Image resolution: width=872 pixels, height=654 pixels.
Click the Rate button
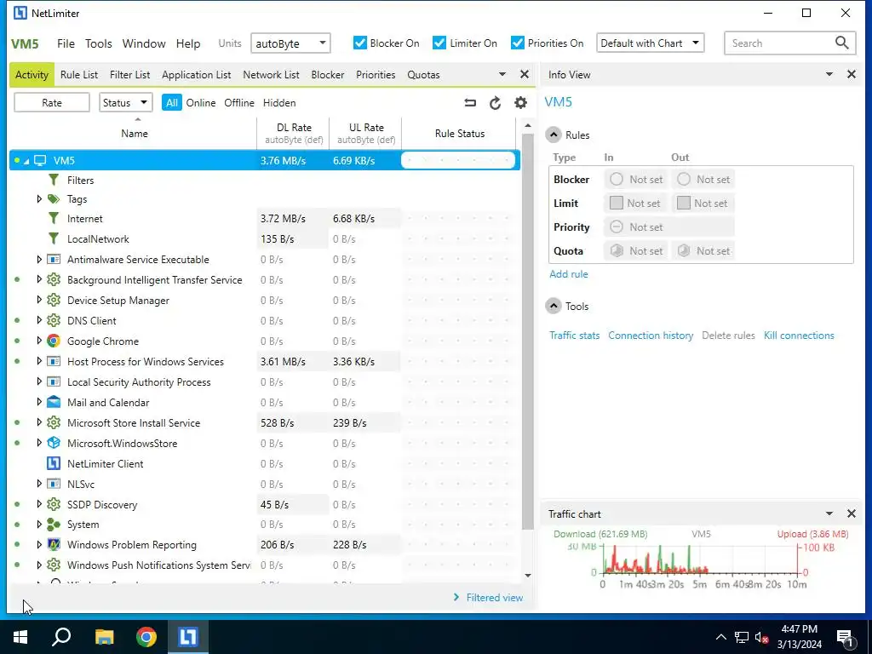[x=52, y=102]
